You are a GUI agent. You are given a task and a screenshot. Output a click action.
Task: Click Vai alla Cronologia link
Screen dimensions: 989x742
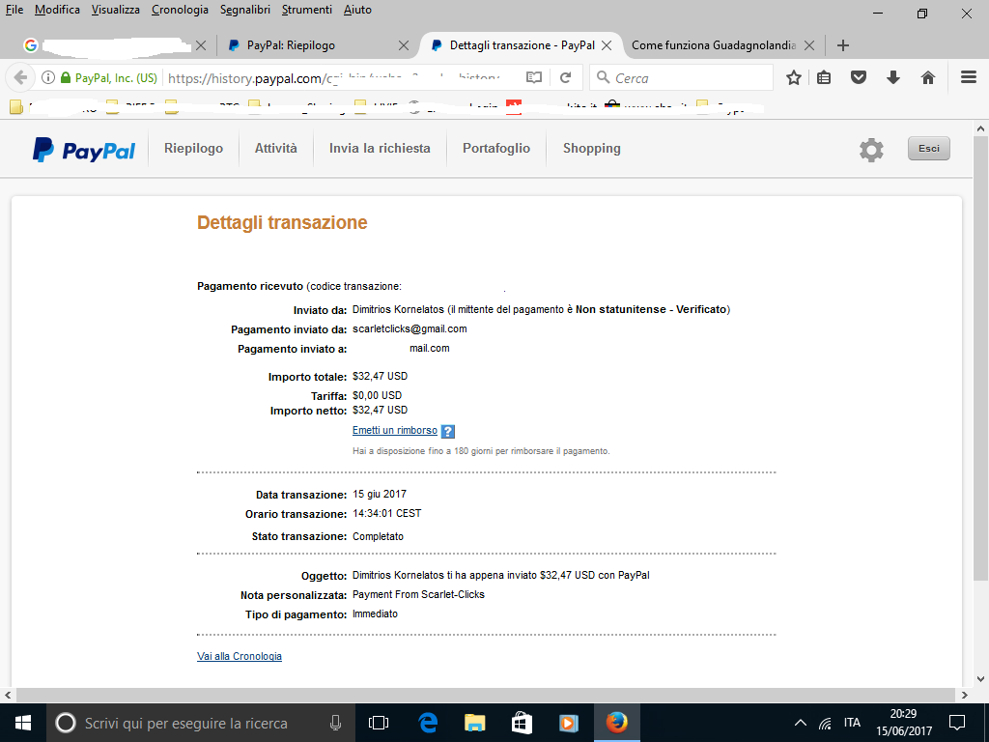pyautogui.click(x=240, y=656)
